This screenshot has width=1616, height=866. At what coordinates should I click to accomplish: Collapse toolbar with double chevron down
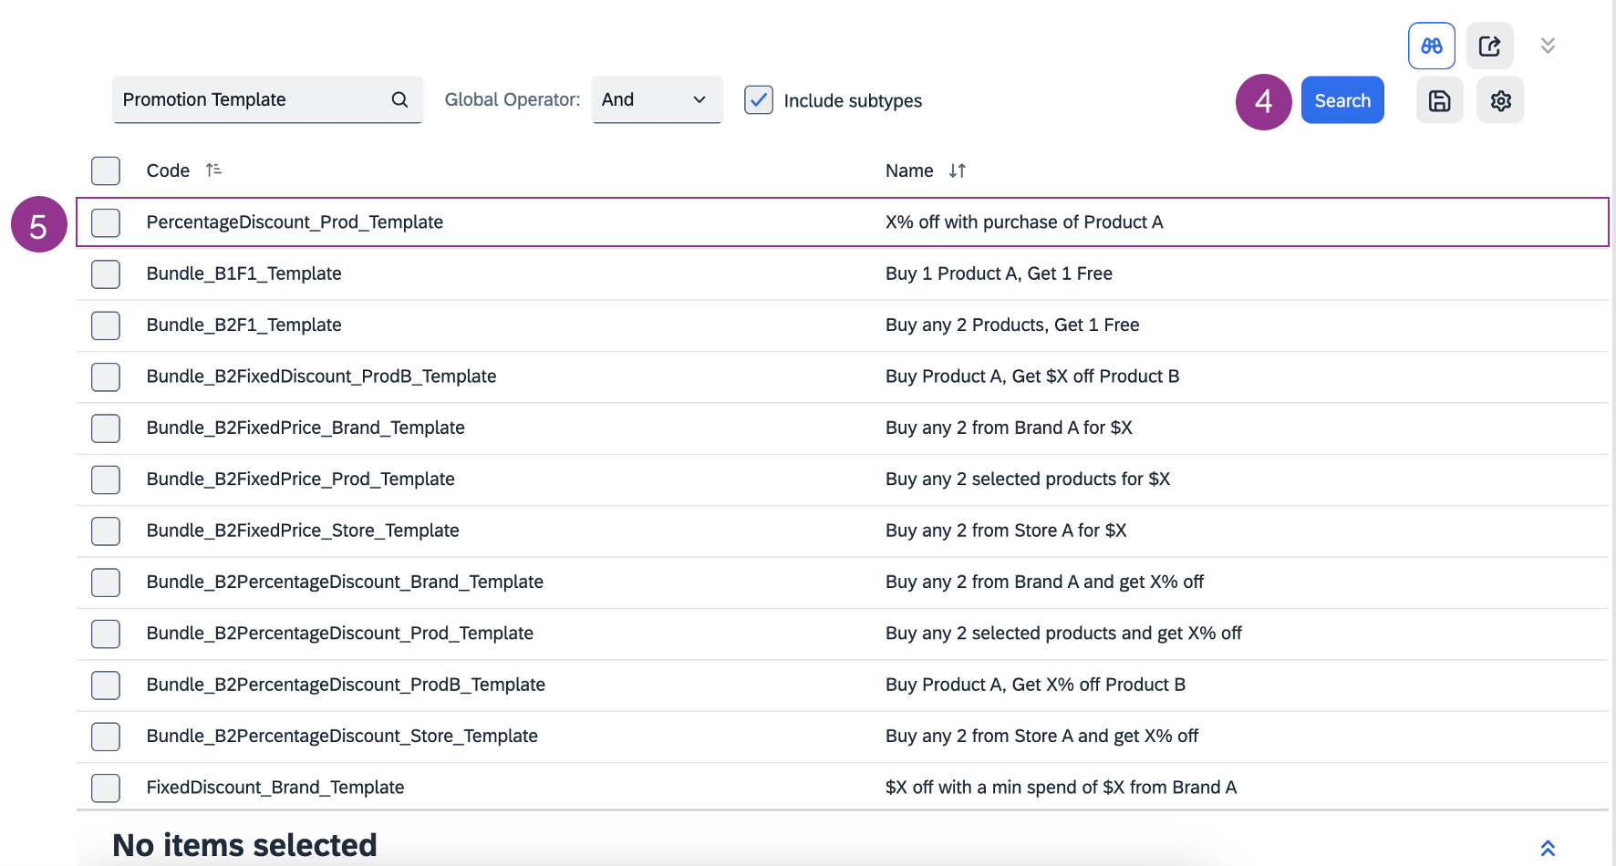point(1548,46)
